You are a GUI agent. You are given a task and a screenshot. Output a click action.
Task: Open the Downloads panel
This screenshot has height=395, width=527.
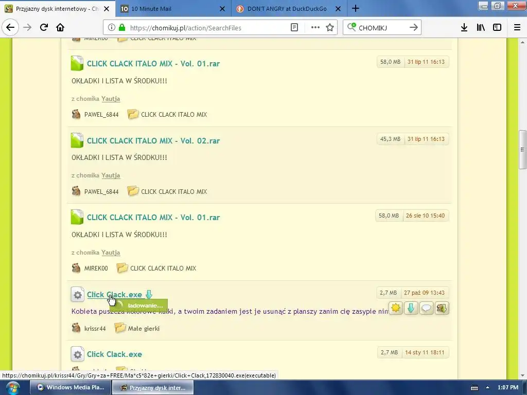coord(464,28)
